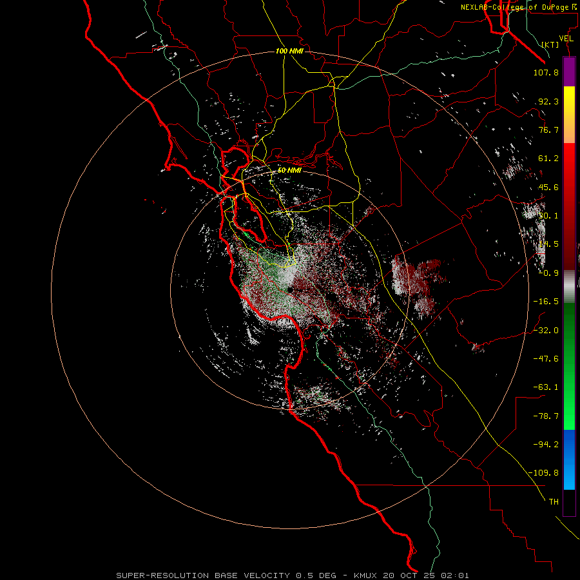Select the 14.5 legend value
The width and height of the screenshot is (580, 580).
coord(548,244)
